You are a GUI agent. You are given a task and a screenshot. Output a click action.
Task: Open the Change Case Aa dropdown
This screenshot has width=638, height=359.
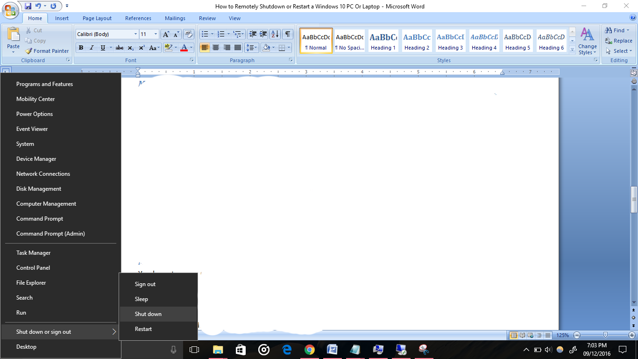click(x=154, y=48)
